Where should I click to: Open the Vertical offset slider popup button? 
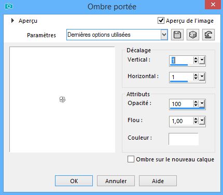point(202,61)
